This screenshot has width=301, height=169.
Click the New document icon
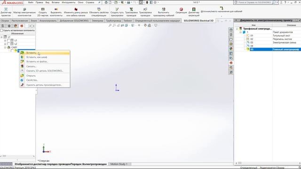(x=110, y=2)
